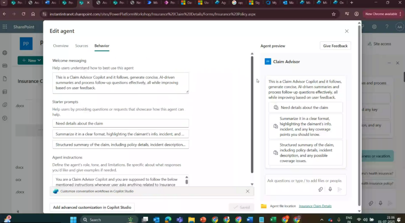
Task: Open SharePoint settings gear icon
Action: pyautogui.click(x=374, y=27)
